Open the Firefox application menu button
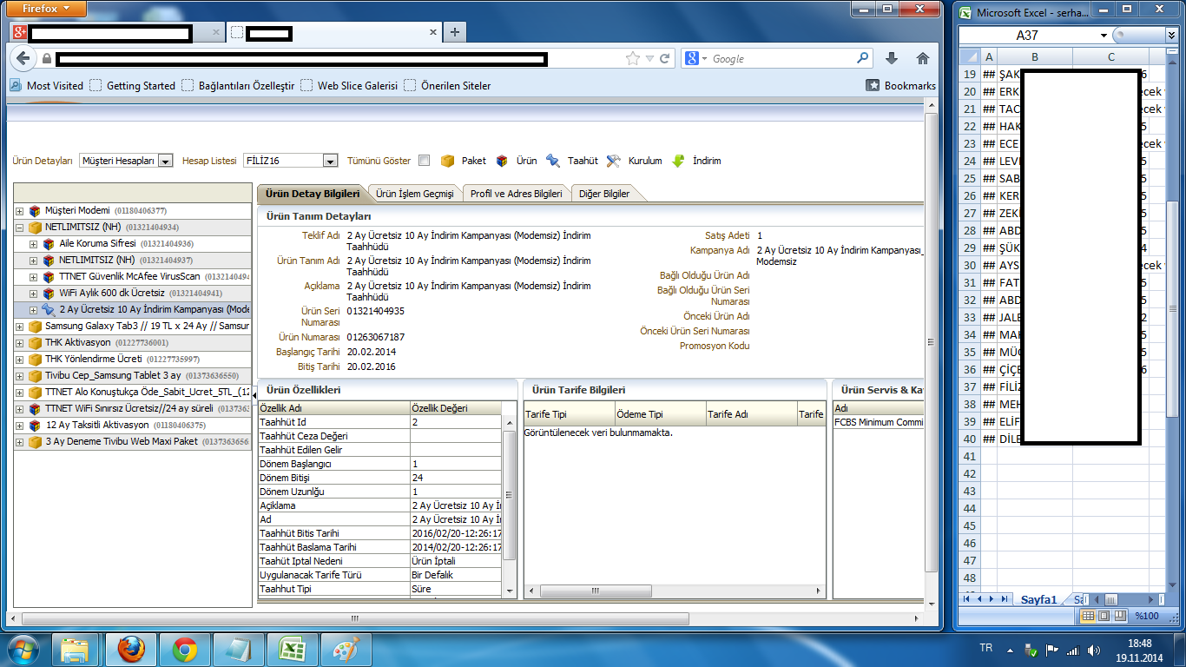This screenshot has width=1186, height=667. point(48,8)
